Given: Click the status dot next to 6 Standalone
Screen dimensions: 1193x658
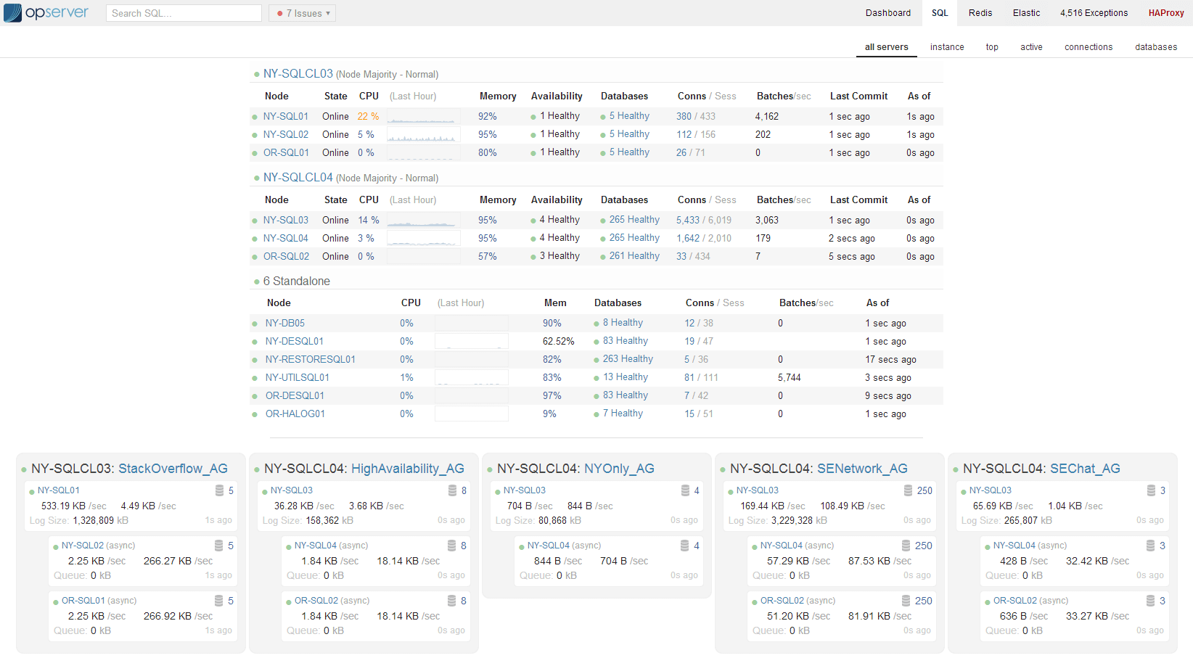Looking at the screenshot, I should (x=256, y=282).
